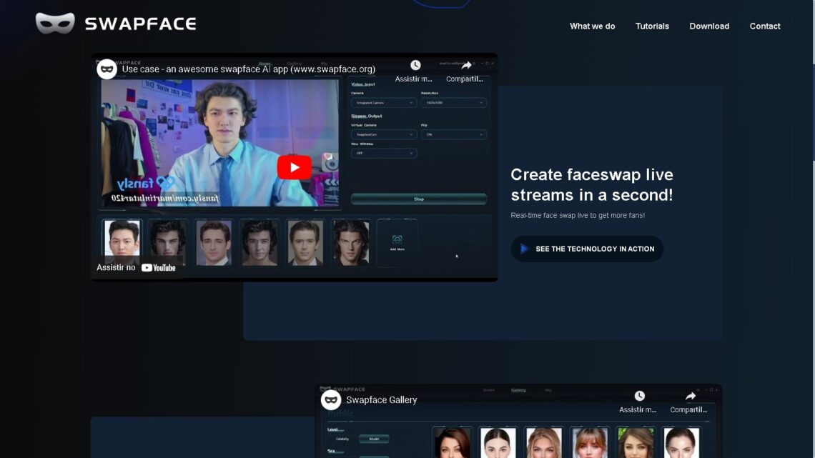Viewport: 815px width, 458px height.
Task: Select the Celebrity filter in the gallery
Action: coord(341,438)
